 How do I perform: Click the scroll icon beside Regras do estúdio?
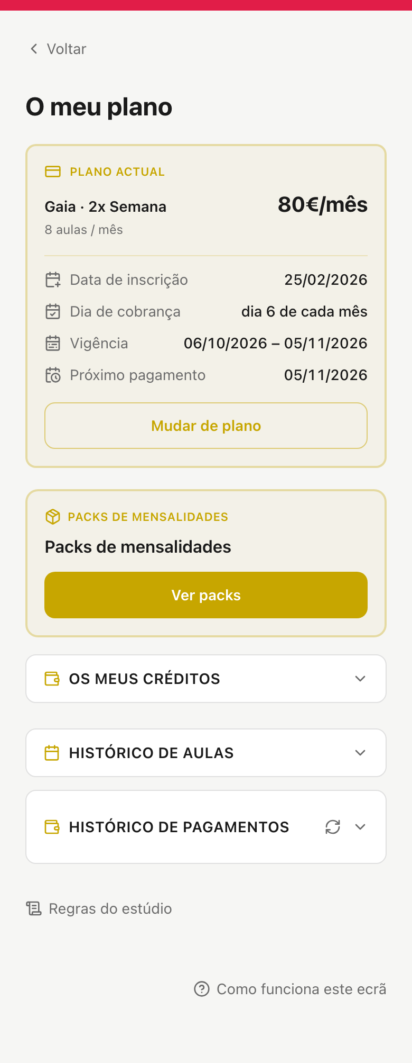34,908
